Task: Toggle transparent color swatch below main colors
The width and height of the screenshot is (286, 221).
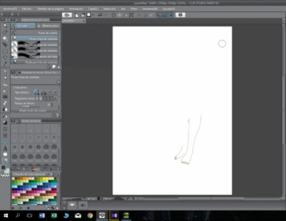Action: pyautogui.click(x=5, y=175)
